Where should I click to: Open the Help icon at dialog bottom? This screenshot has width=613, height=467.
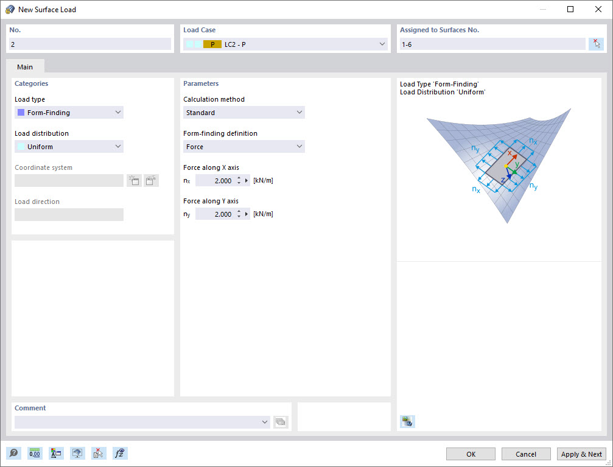[13, 453]
